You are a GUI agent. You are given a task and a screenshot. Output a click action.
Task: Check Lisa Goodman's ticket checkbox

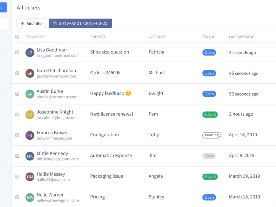click(x=17, y=52)
